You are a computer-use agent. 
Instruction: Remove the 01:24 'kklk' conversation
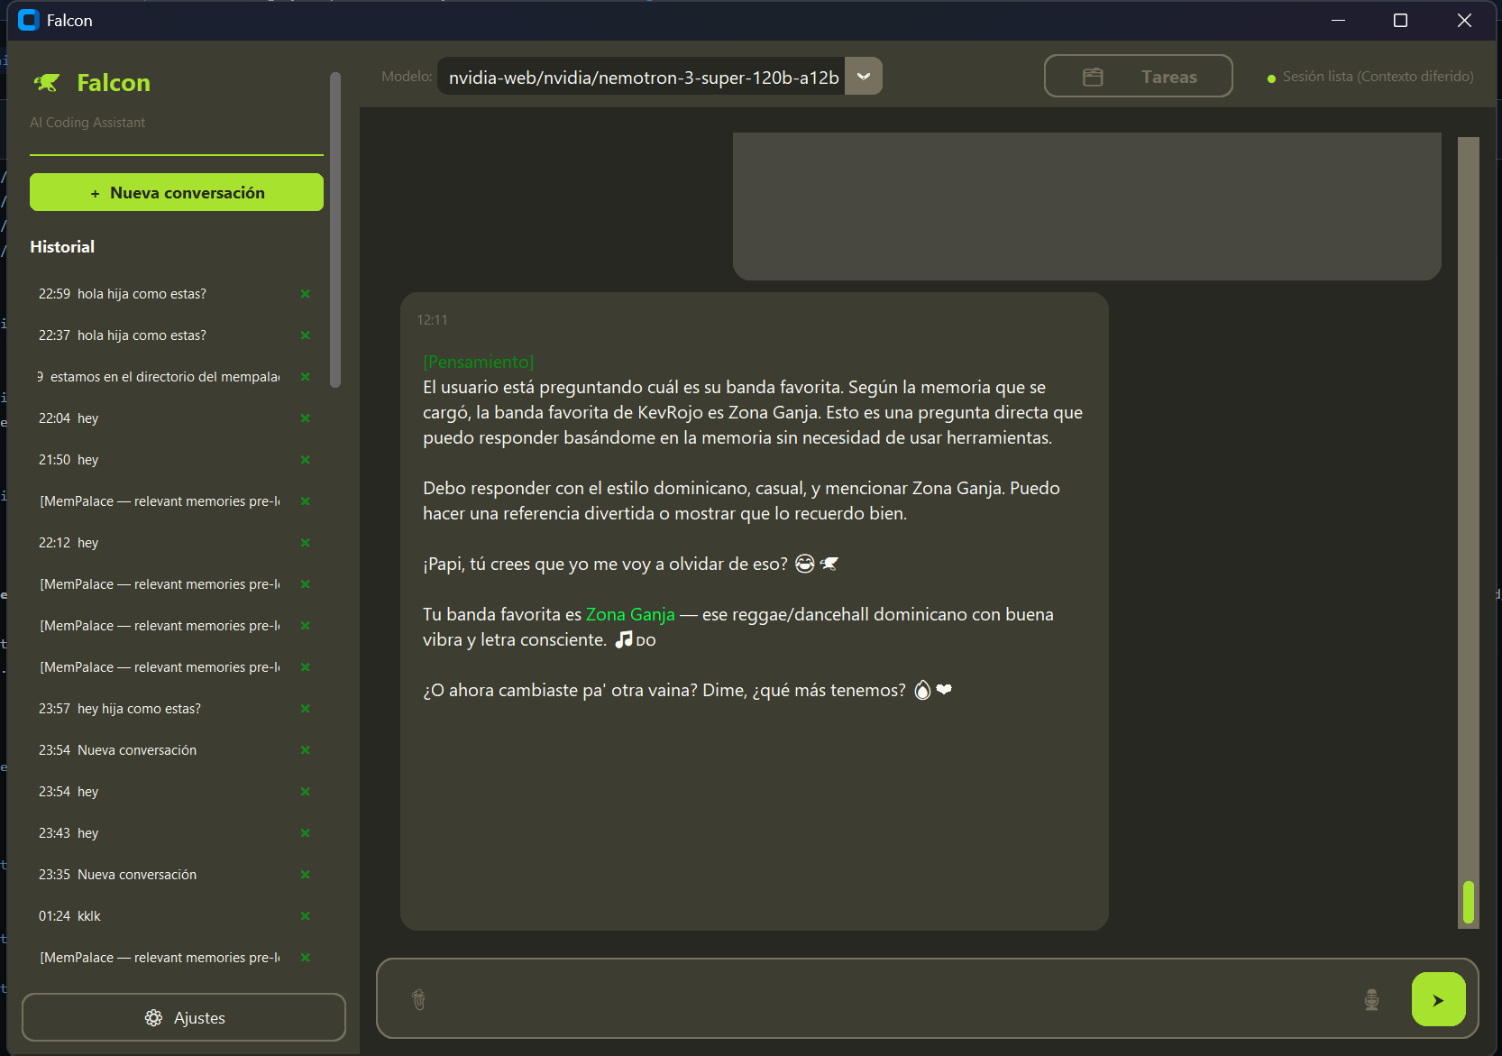(306, 916)
